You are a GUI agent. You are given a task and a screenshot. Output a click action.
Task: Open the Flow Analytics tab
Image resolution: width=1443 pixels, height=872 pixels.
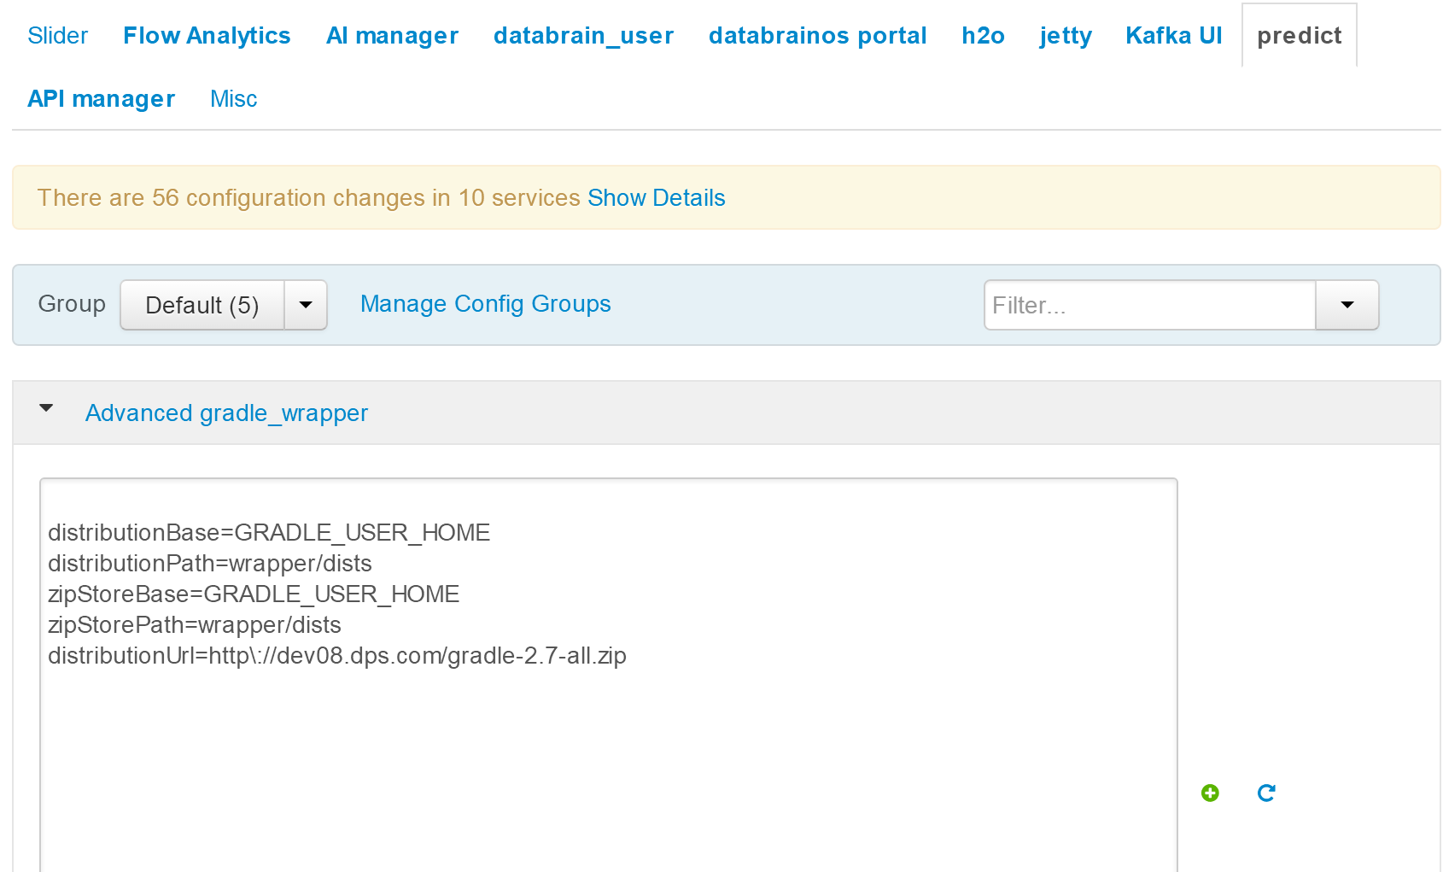pos(207,36)
